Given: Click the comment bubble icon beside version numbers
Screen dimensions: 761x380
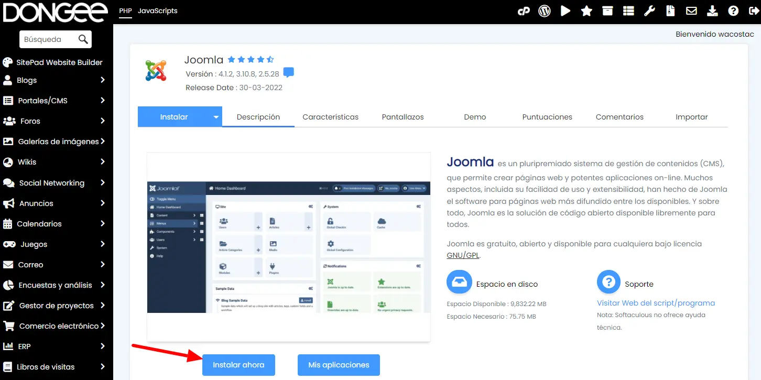Looking at the screenshot, I should (x=288, y=72).
